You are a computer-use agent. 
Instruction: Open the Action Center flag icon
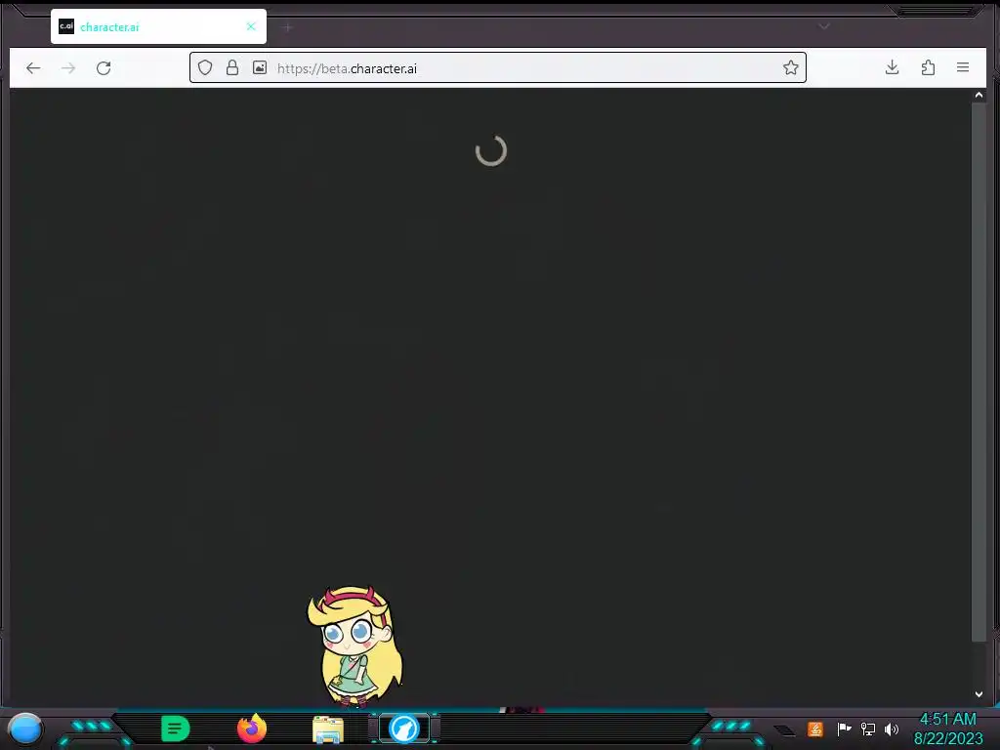click(x=844, y=729)
